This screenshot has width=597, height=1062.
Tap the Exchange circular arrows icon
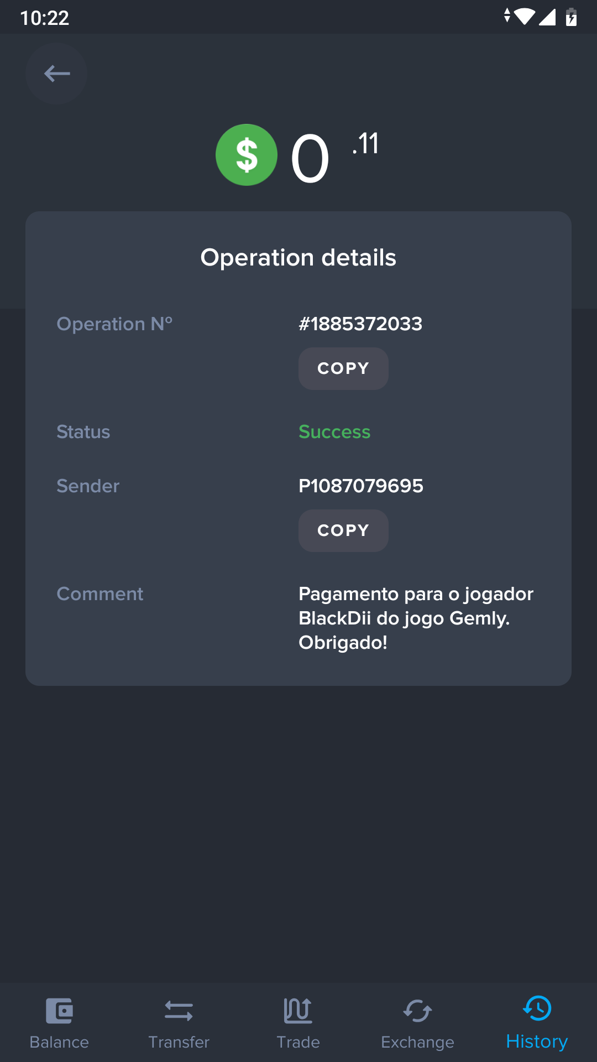[x=417, y=1011]
